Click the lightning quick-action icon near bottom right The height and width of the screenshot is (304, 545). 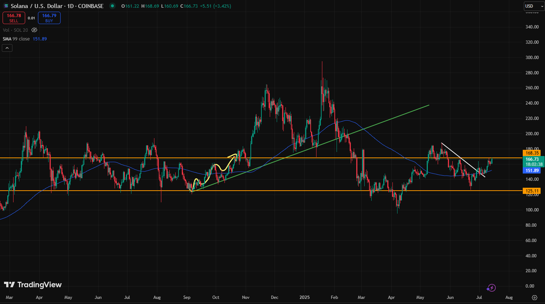(x=491, y=287)
